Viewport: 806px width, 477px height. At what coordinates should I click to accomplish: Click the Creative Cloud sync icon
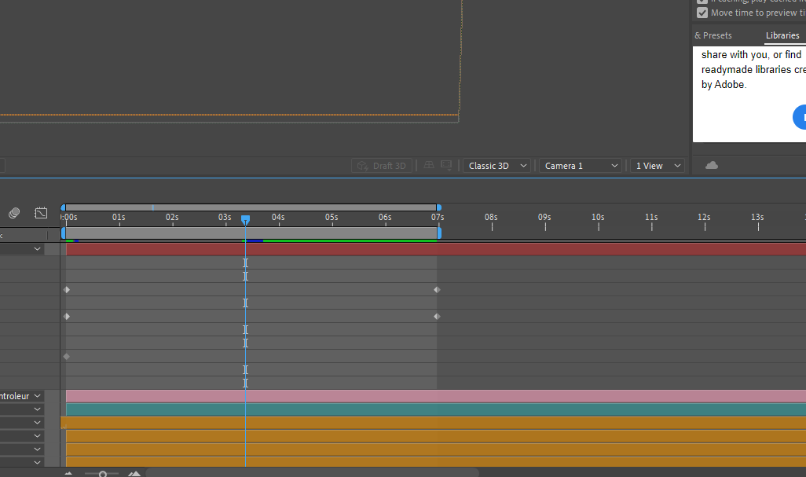712,165
